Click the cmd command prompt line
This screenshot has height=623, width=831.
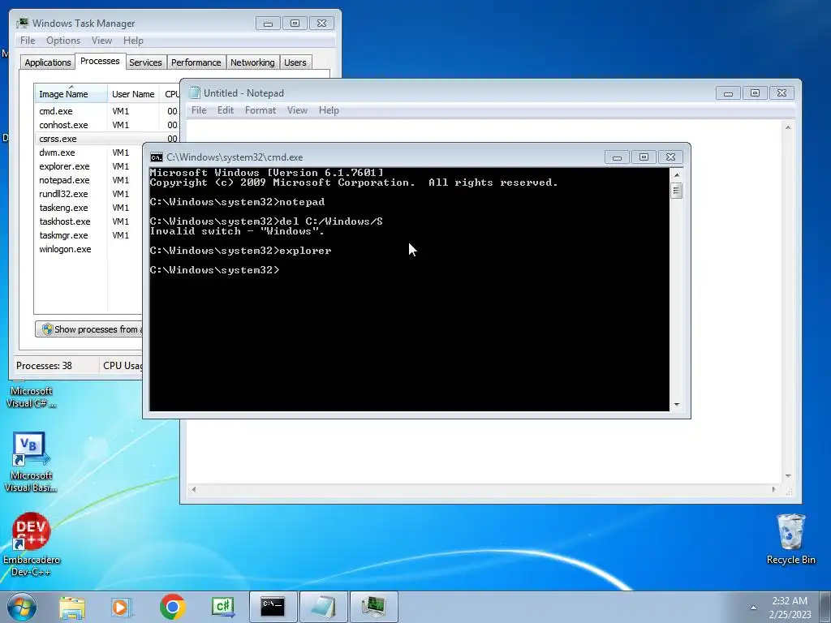[x=214, y=270]
